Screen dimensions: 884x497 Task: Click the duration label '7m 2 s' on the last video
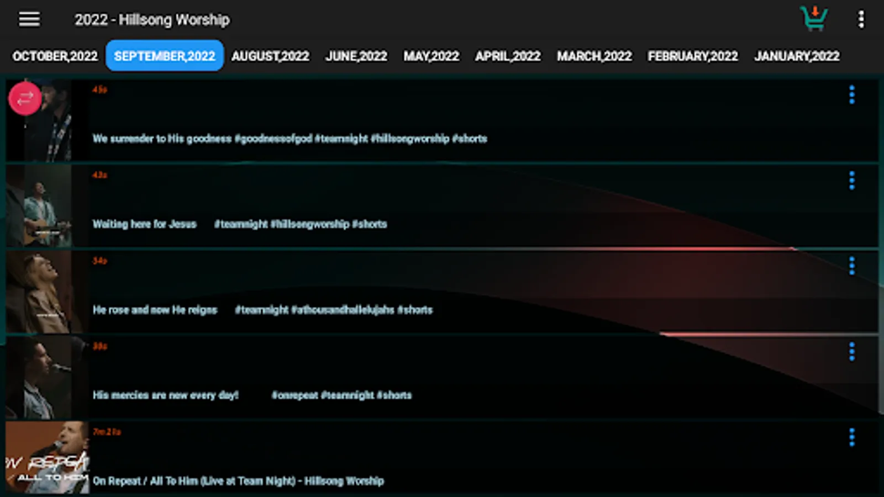(106, 432)
